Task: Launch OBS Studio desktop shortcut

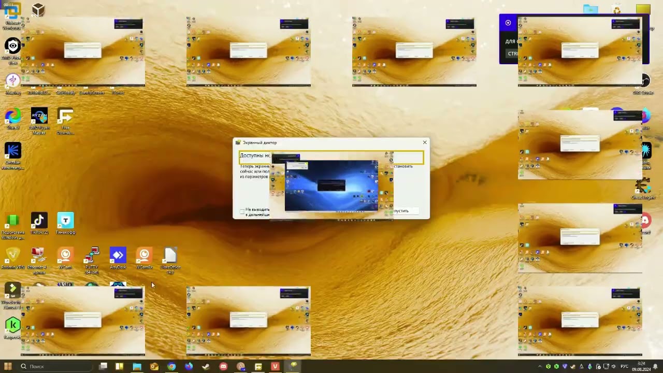Action: 643,85
